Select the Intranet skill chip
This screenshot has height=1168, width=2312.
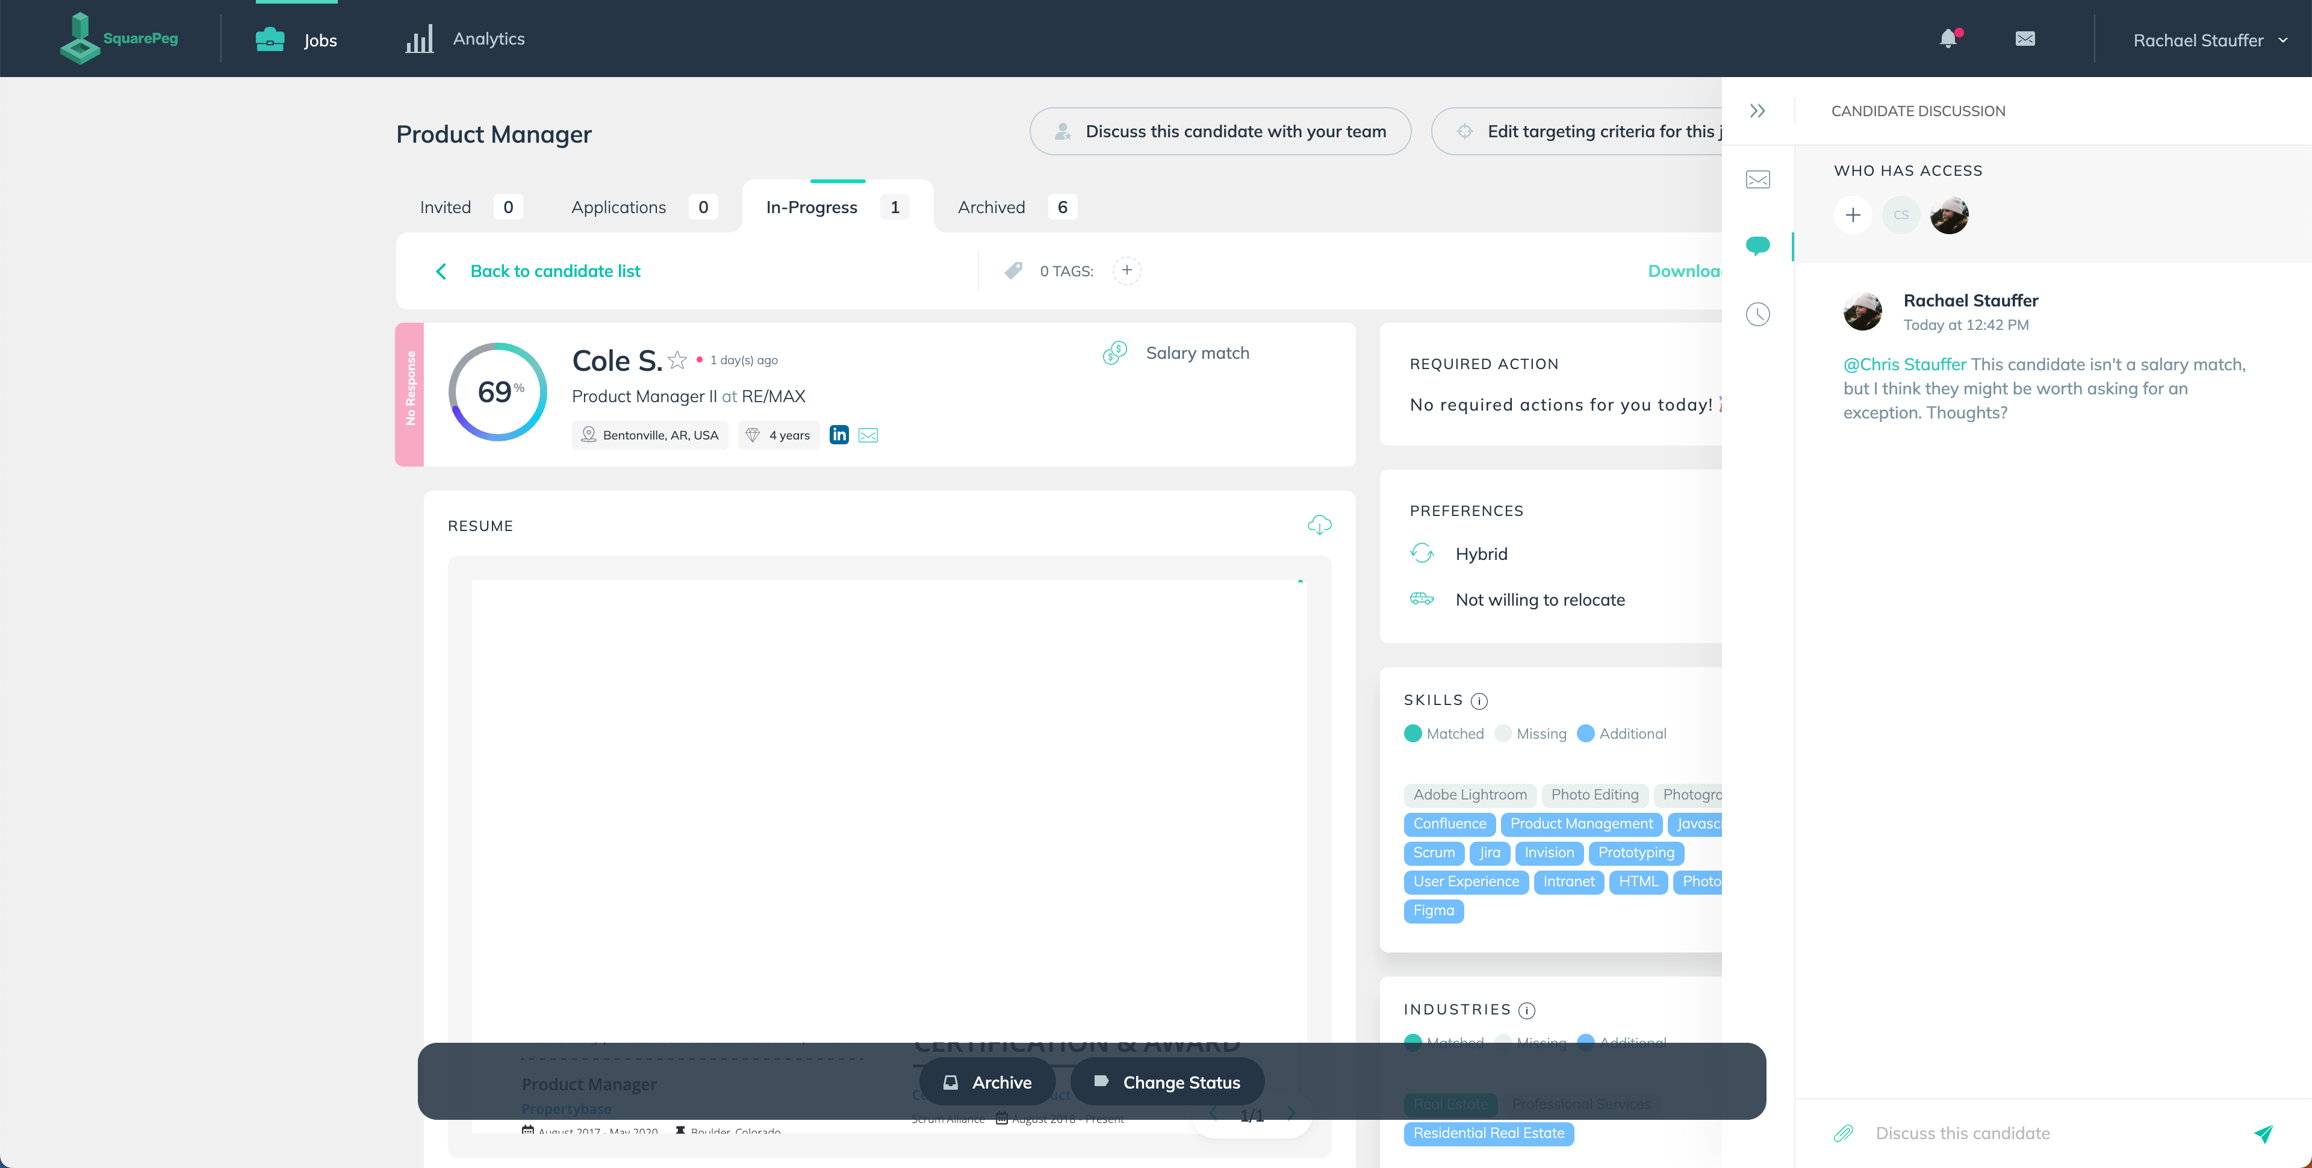point(1569,881)
